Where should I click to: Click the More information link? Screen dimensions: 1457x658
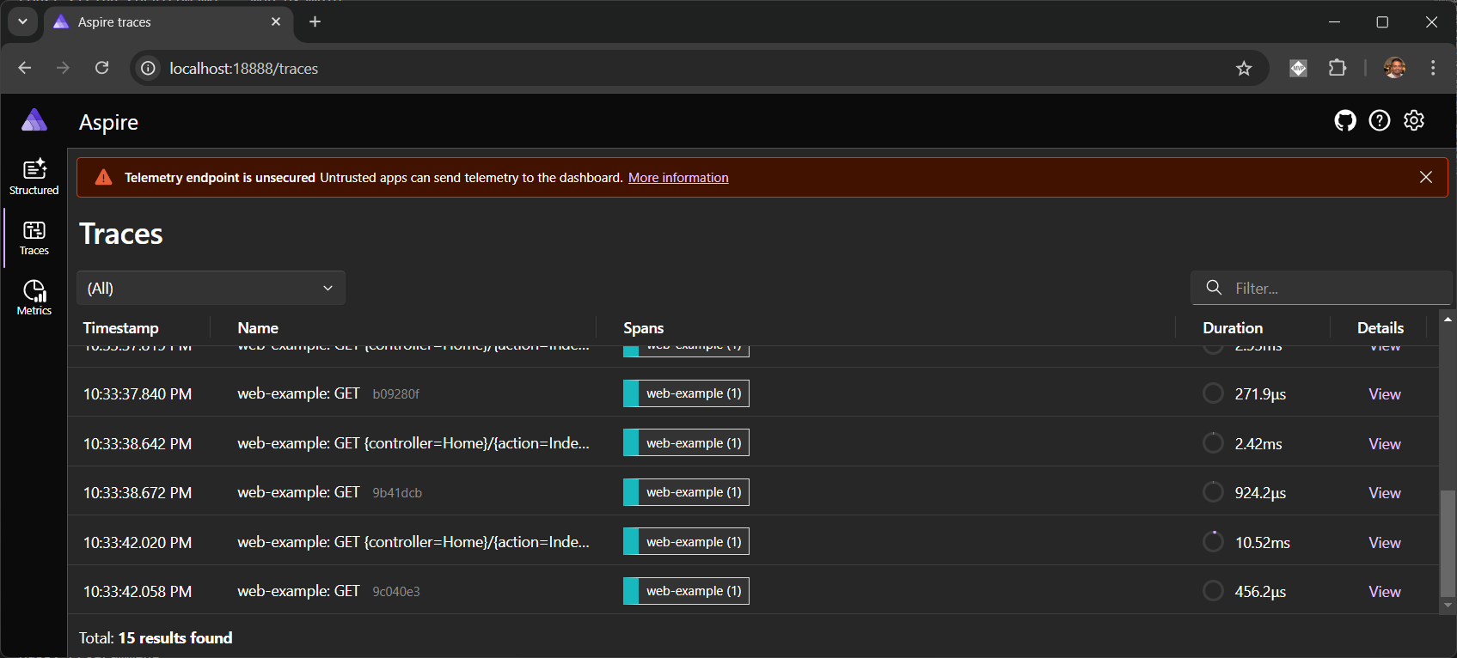[678, 178]
